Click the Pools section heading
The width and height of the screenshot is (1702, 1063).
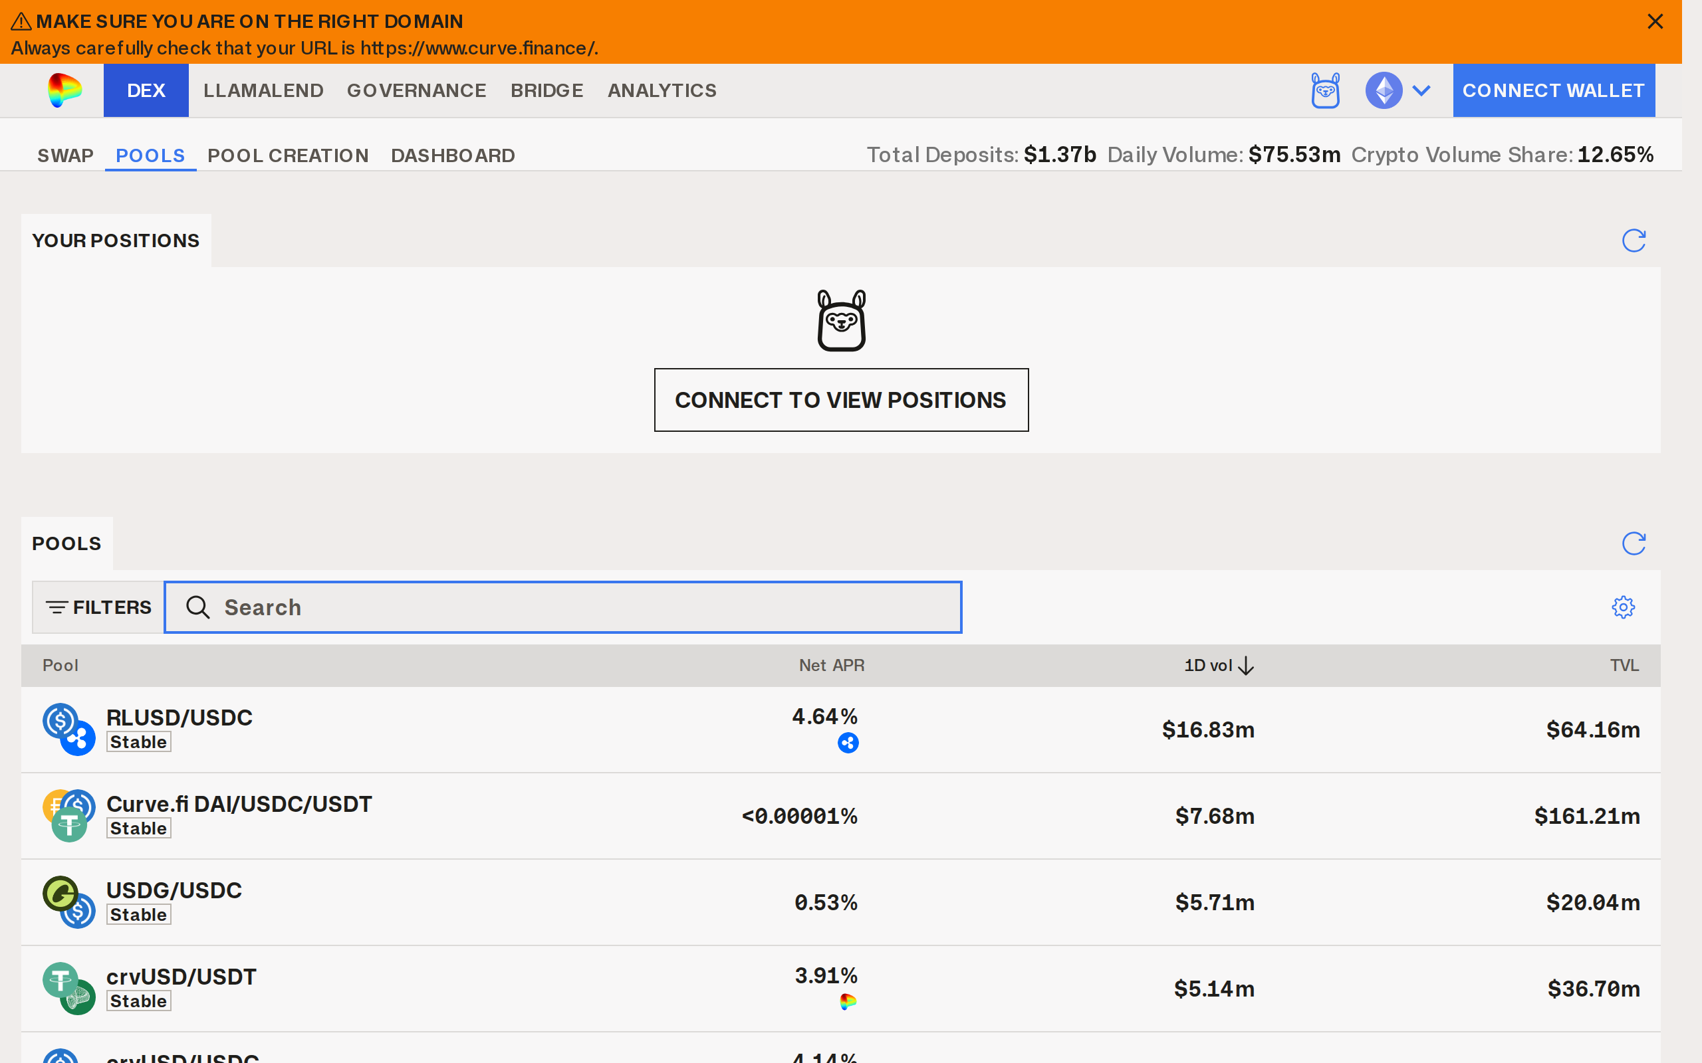66,543
